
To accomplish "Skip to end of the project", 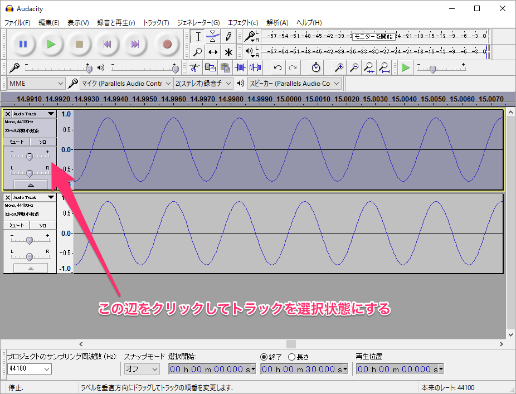I will click(x=135, y=44).
